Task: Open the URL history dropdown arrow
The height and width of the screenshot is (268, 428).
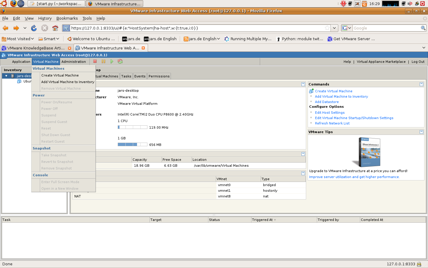Action: (x=335, y=28)
